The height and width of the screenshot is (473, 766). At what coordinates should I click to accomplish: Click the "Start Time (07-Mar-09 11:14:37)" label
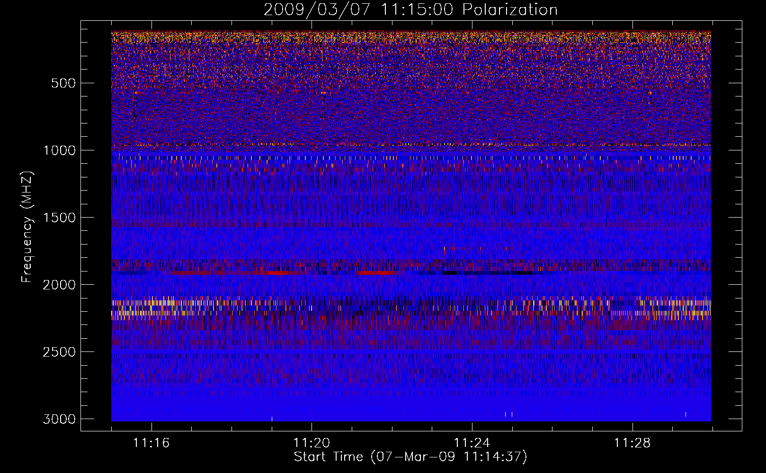(410, 457)
